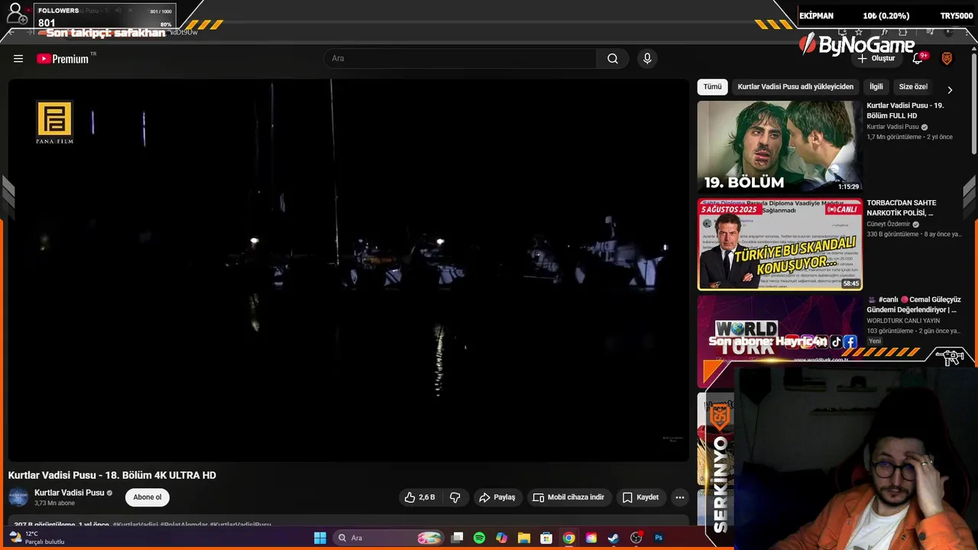Open Copilot from taskbar

tap(501, 538)
